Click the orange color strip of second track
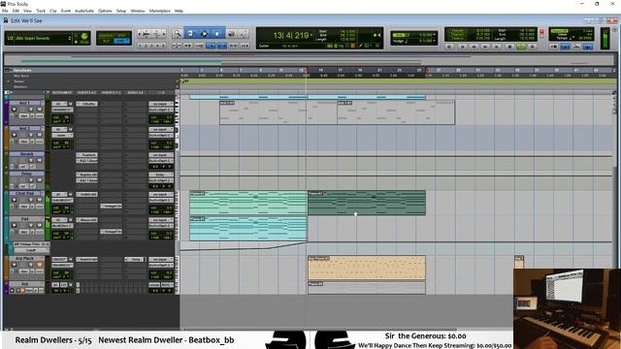621x349 pixels. pyautogui.click(x=7, y=138)
